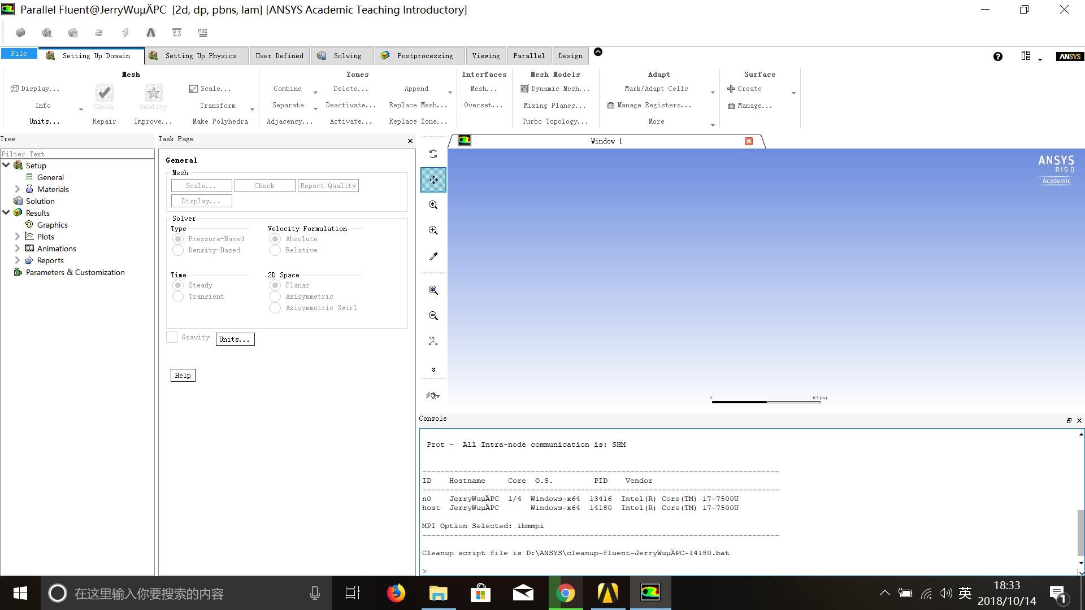Click Dynamic Mesh... in Mesh Models

555,89
